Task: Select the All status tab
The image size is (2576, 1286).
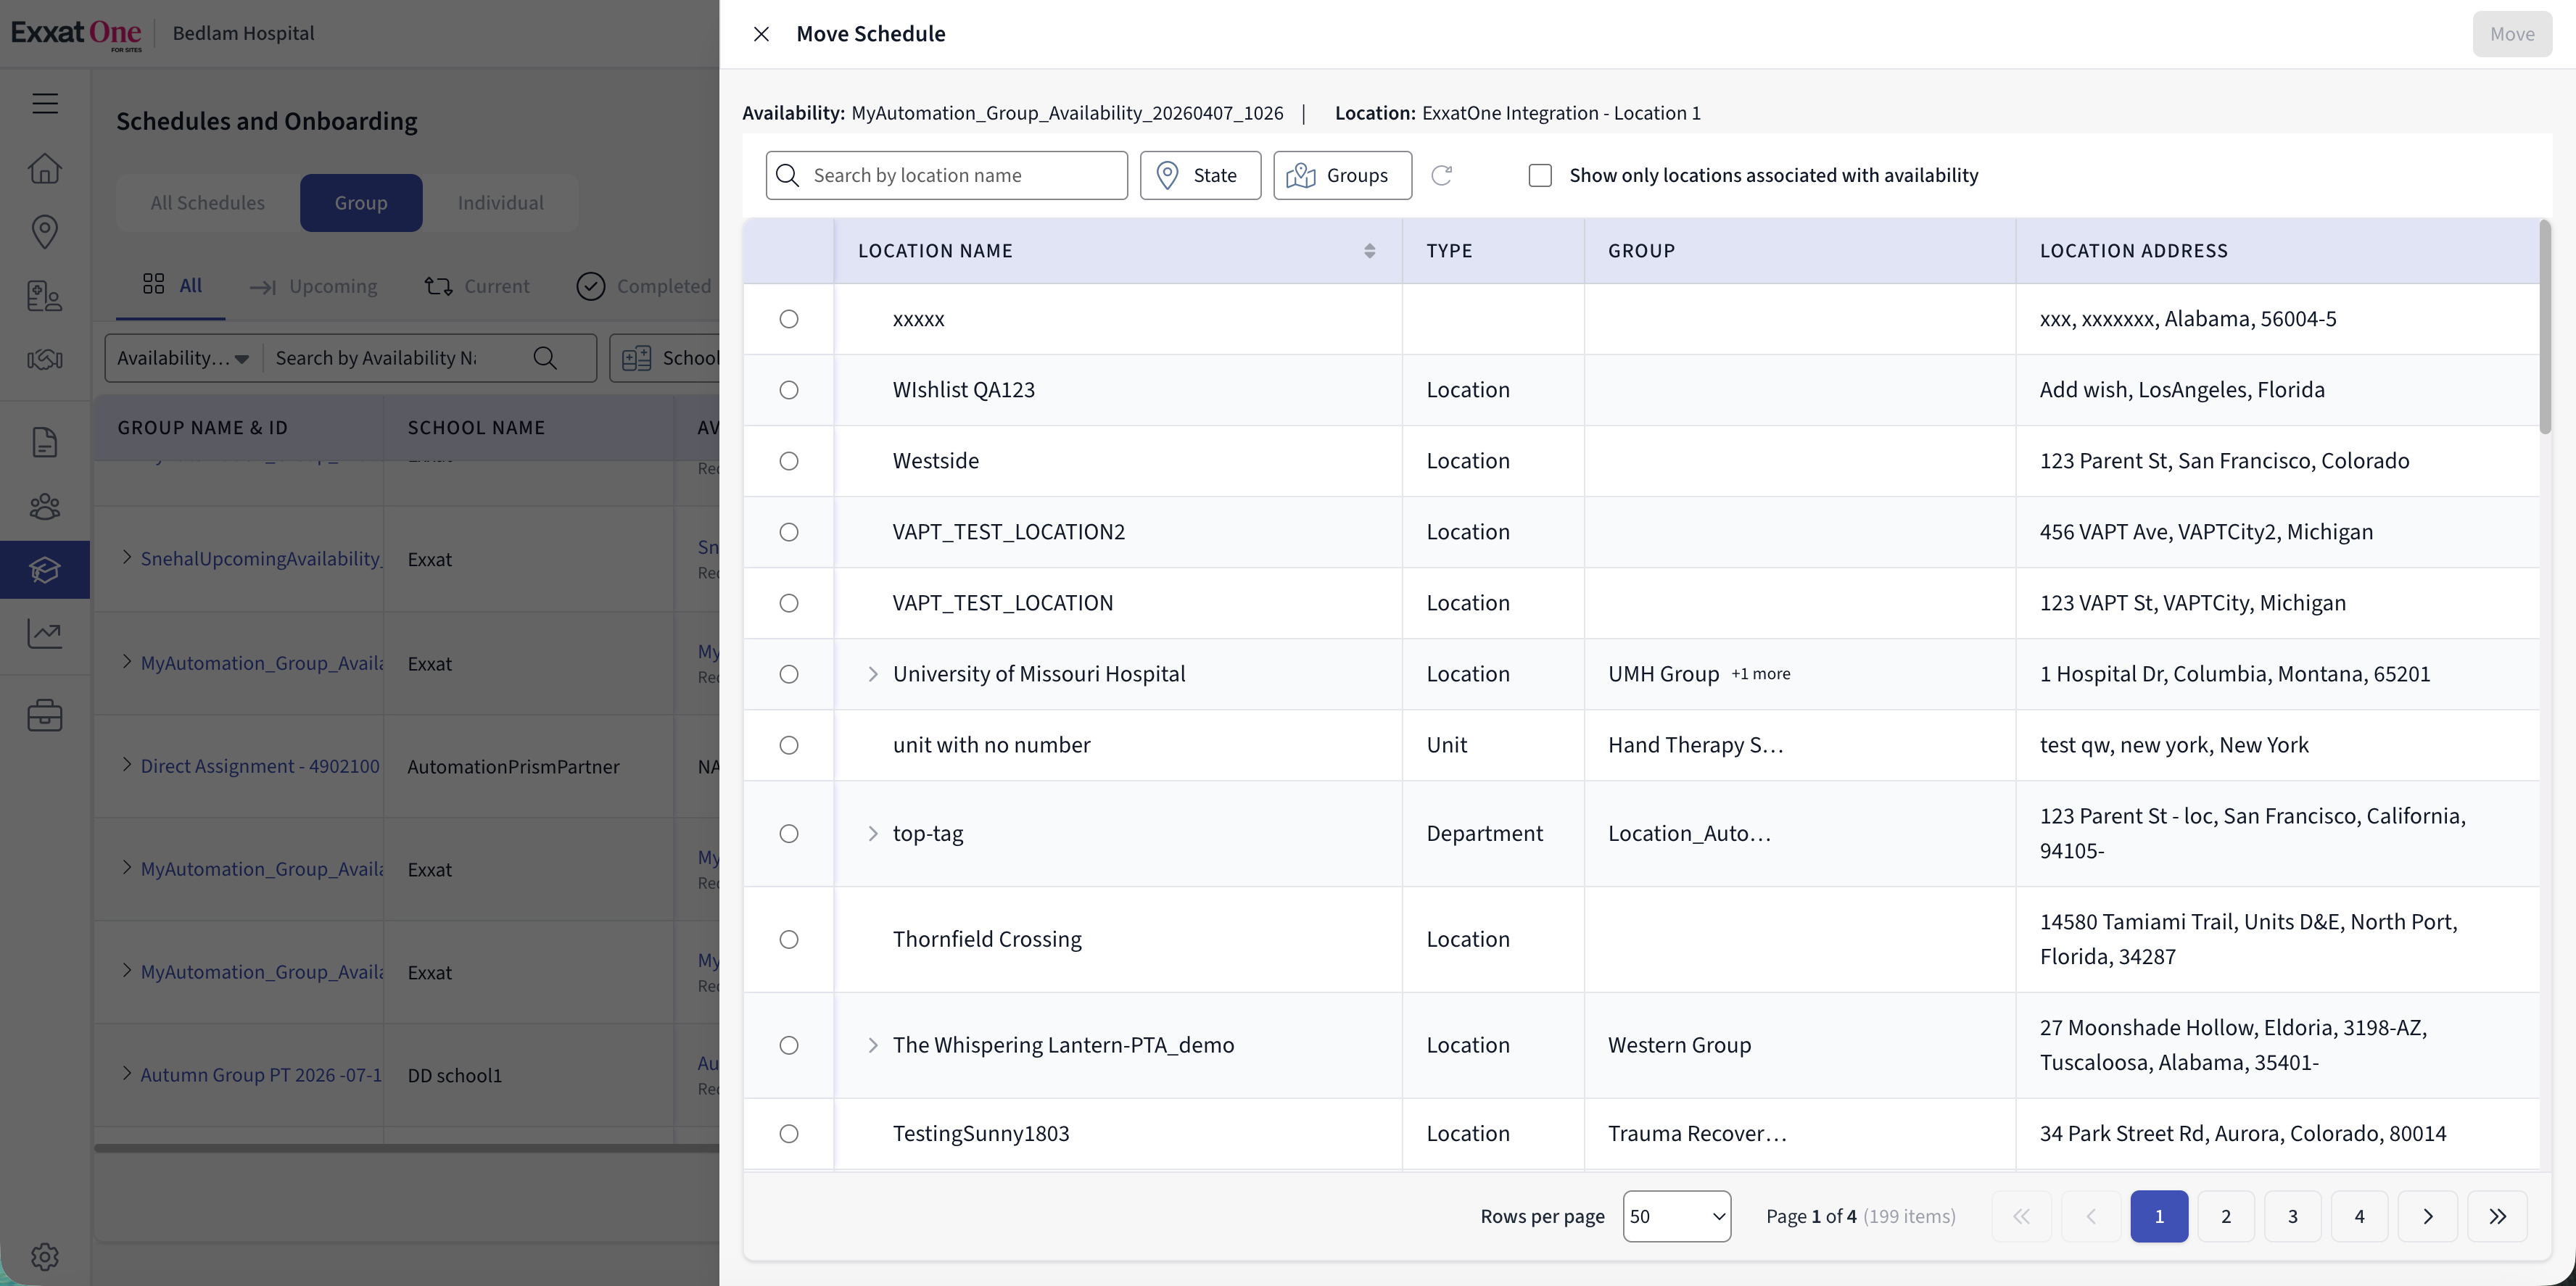Action: click(172, 285)
